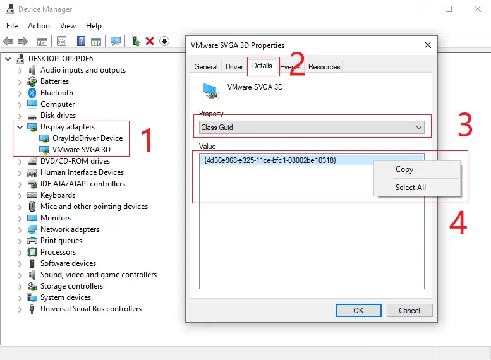491x360 pixels.
Task: Select the OrayIddDriver Device item
Action: (x=88, y=138)
